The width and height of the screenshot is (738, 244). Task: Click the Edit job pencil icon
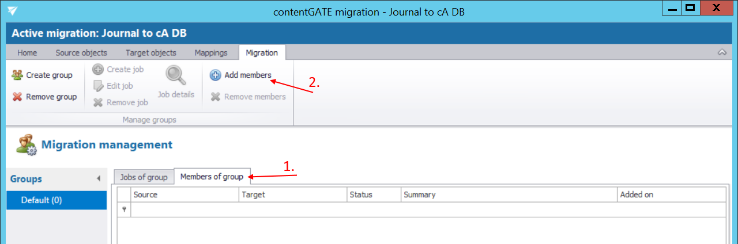pos(98,86)
